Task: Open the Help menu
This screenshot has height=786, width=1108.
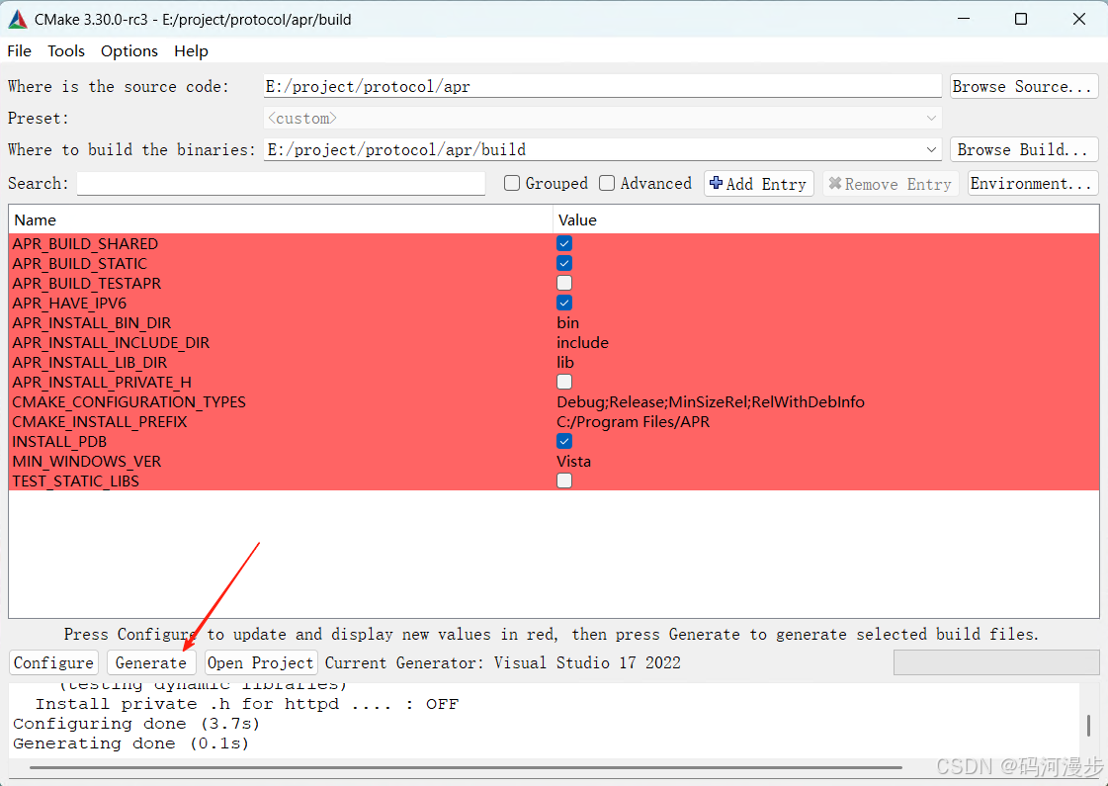Action: (191, 50)
